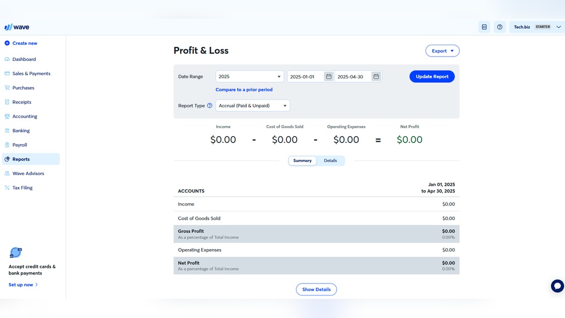Click Show Details button

pyautogui.click(x=316, y=289)
